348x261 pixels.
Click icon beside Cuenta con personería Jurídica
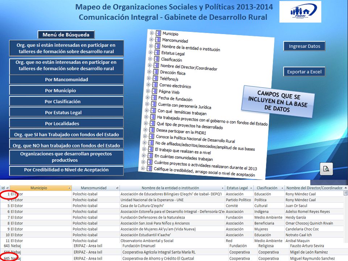(153, 104)
